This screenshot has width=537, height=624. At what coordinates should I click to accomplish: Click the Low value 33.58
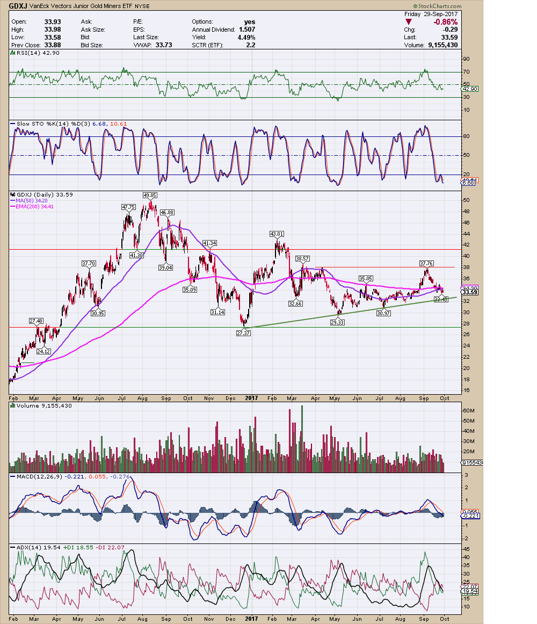[53, 38]
